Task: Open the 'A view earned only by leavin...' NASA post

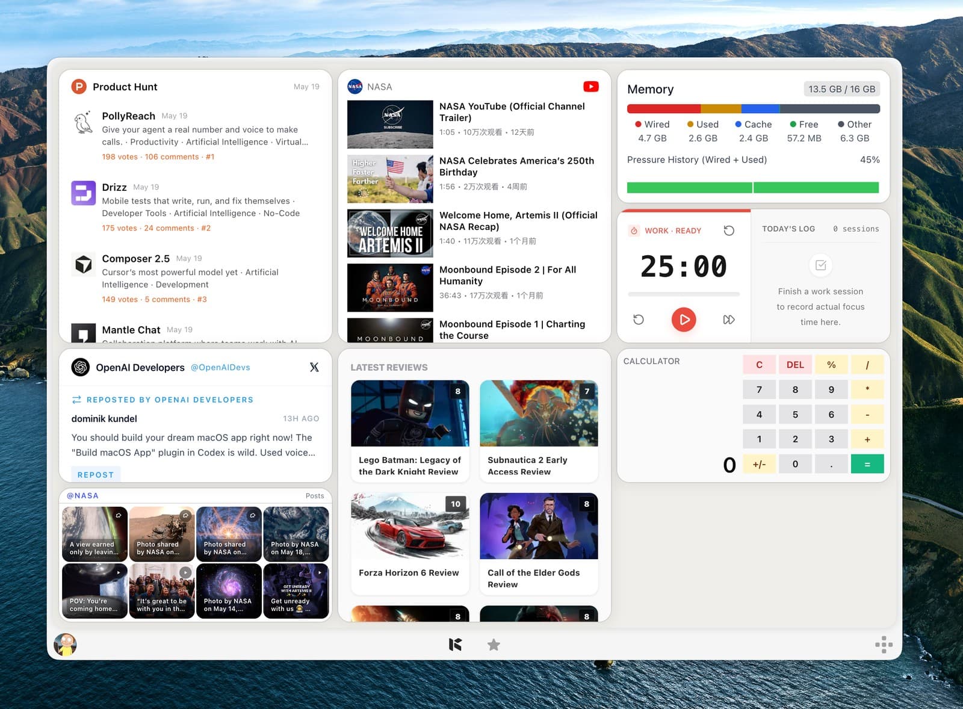Action: pos(94,534)
